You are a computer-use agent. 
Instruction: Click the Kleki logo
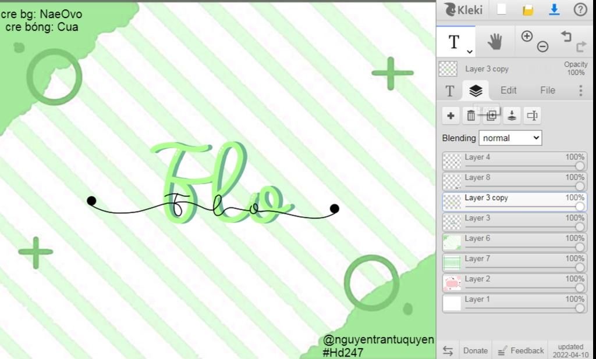pyautogui.click(x=463, y=9)
